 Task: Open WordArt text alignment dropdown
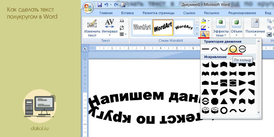coord(123,34)
